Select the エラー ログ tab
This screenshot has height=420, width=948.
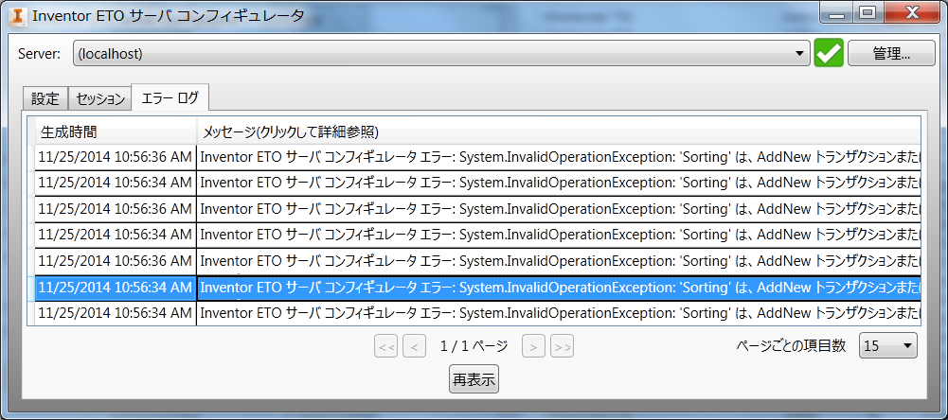tap(170, 97)
